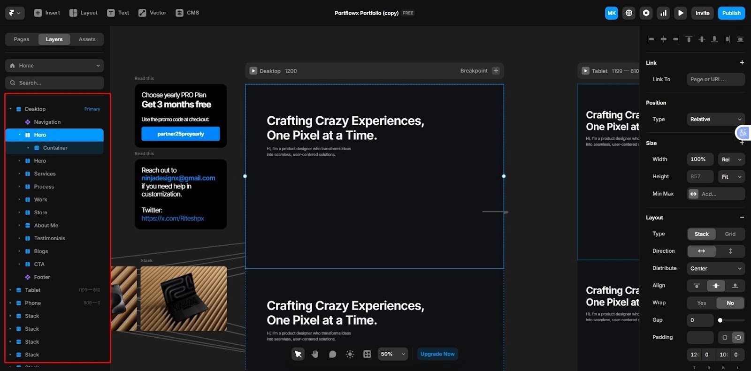Select the Vector tool
The width and height of the screenshot is (751, 371).
(x=153, y=13)
